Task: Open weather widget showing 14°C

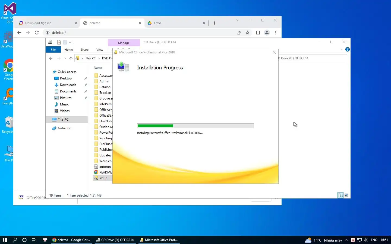Action: coord(323,240)
